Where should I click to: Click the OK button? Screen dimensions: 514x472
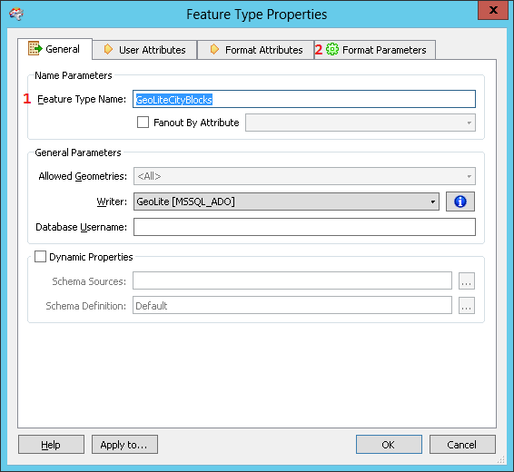pos(389,445)
